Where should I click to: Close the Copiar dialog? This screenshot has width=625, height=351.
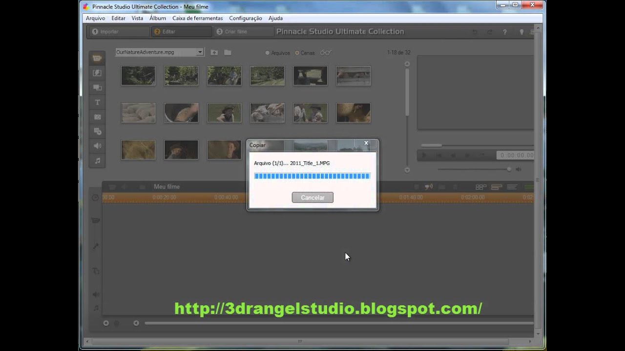(x=366, y=143)
